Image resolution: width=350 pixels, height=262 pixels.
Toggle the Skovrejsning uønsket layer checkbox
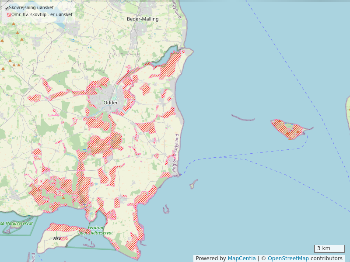click(x=7, y=8)
